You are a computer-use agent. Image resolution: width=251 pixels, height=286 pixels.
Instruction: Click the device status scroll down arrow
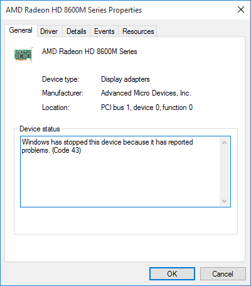[225, 201]
